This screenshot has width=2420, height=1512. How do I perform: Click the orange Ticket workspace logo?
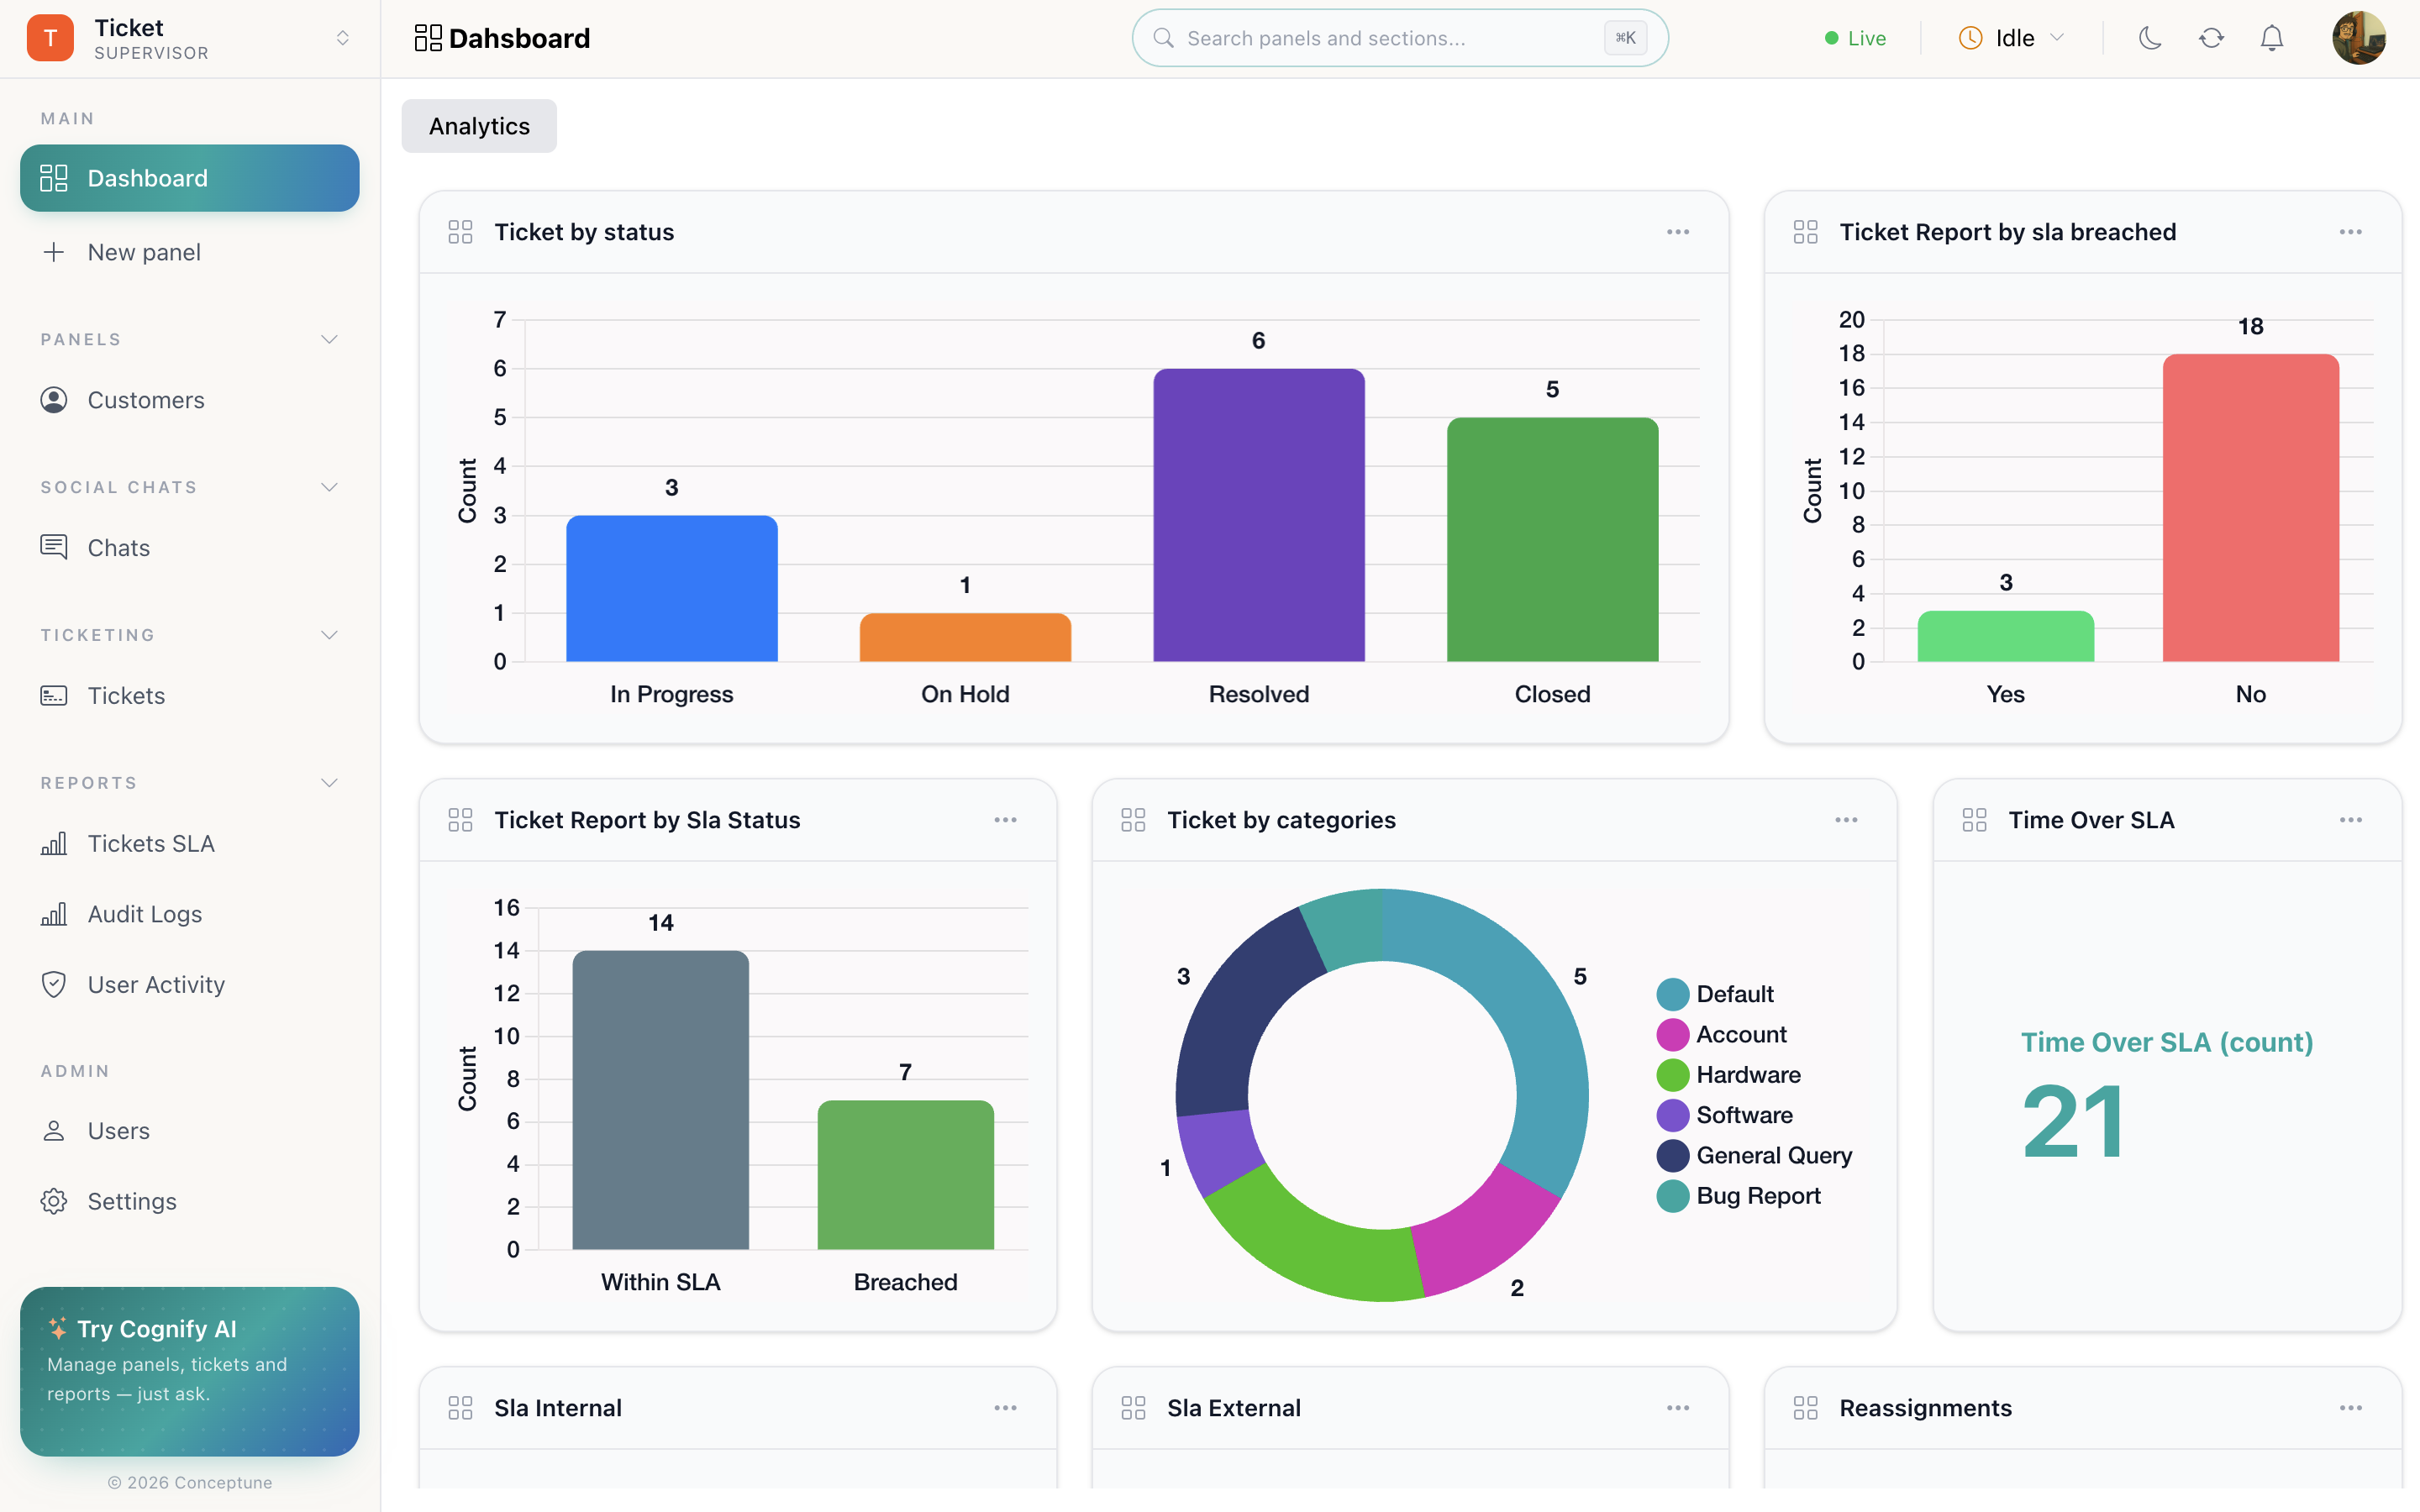click(50, 38)
